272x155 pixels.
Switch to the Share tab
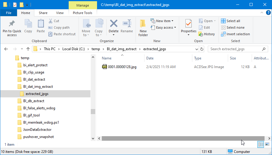(43, 13)
